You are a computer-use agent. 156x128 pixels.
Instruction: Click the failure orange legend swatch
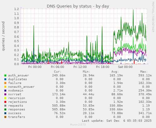pos(5,83)
